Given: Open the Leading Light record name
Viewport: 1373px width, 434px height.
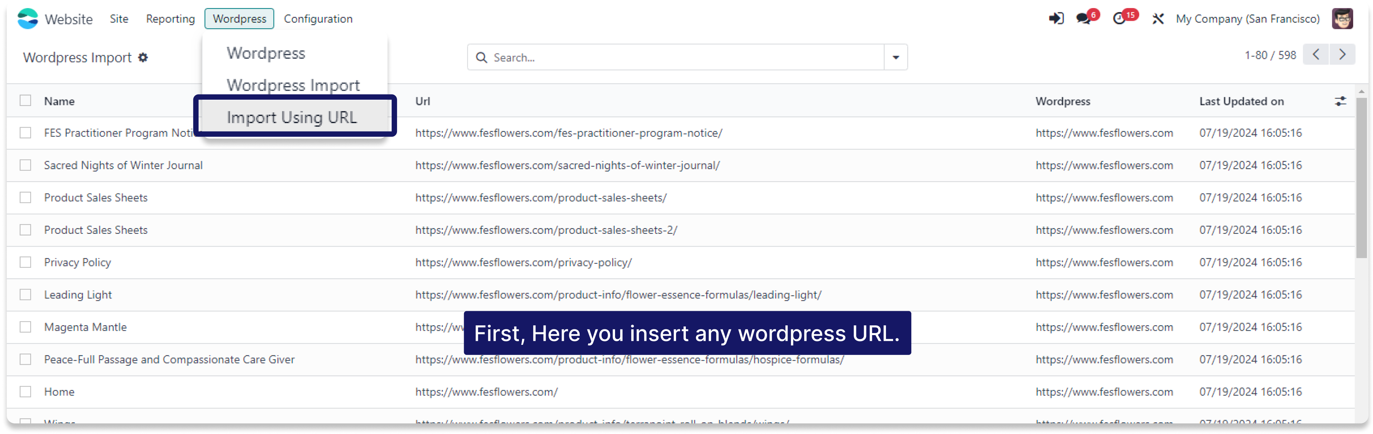Looking at the screenshot, I should point(78,295).
